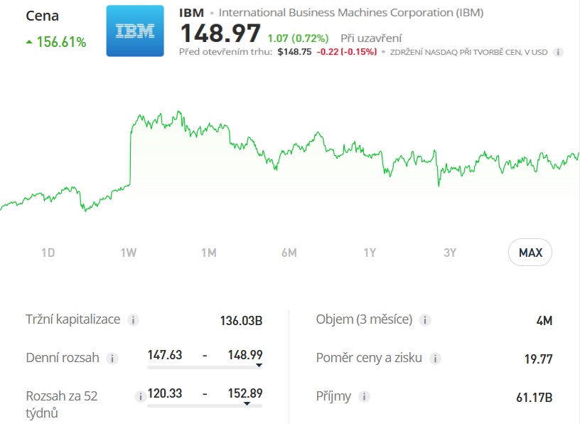Click the MAX range button

530,253
